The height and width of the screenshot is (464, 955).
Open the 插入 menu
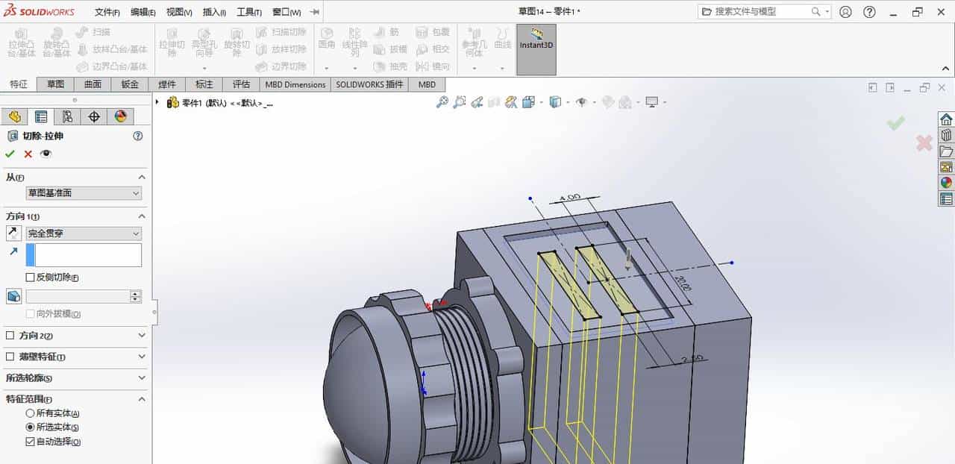(x=213, y=12)
